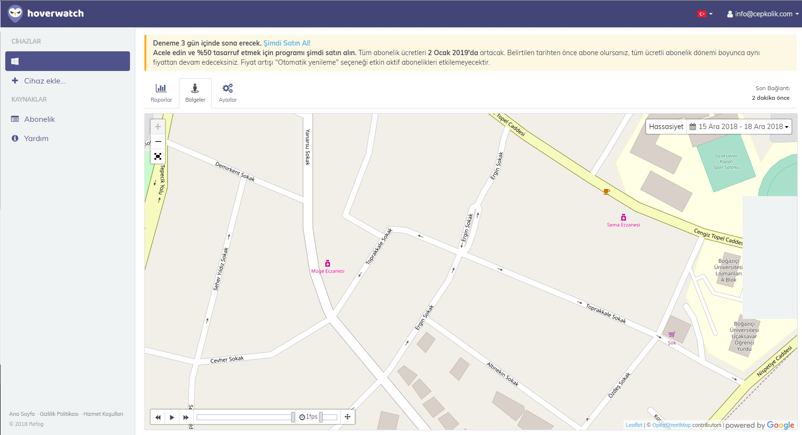Zoom in on the map
Viewport: 802px width, 435px height.
tap(158, 127)
